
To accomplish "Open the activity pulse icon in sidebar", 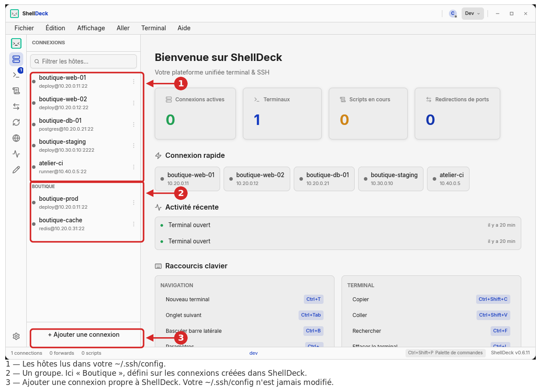I will tap(16, 154).
